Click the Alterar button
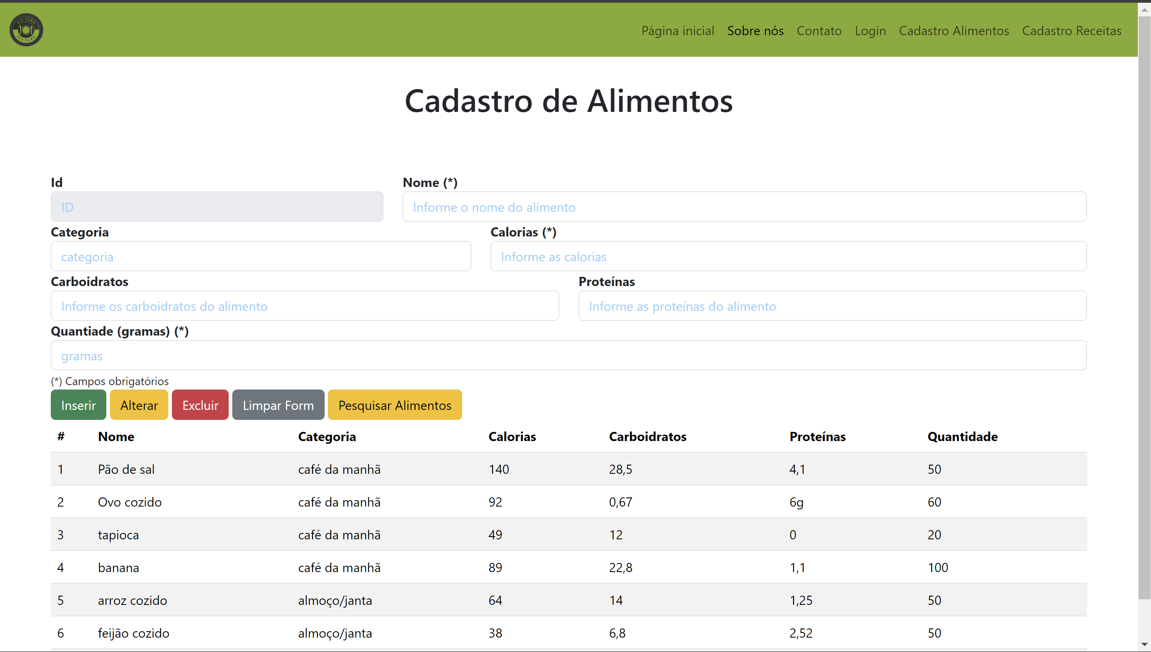The width and height of the screenshot is (1151, 652). point(139,404)
